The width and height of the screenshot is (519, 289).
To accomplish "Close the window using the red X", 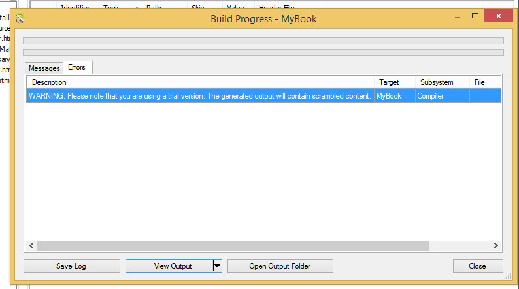I will click(x=499, y=16).
